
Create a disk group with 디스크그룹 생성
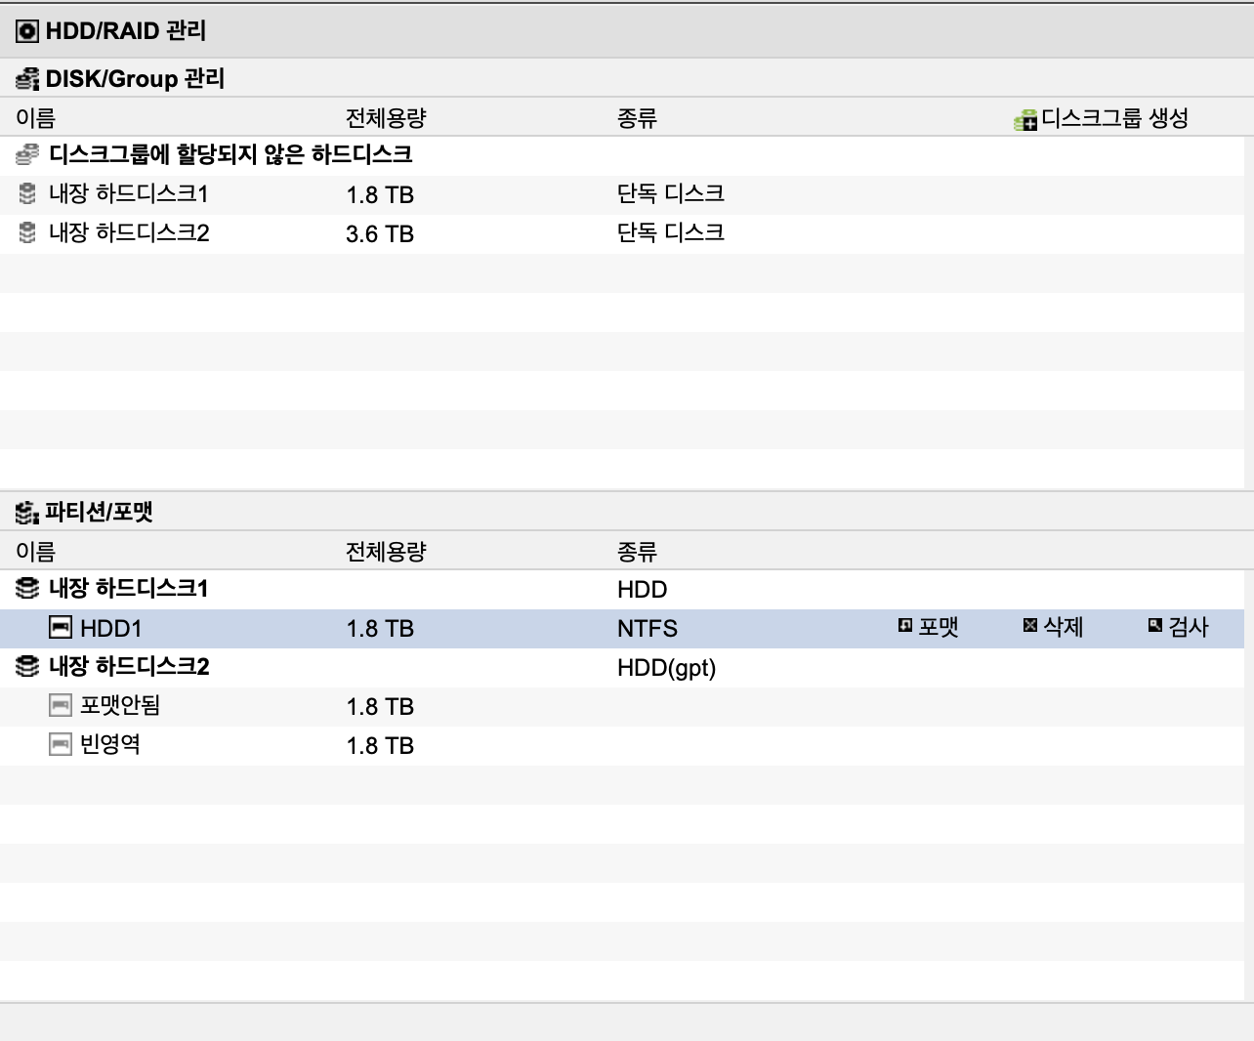click(x=1102, y=119)
